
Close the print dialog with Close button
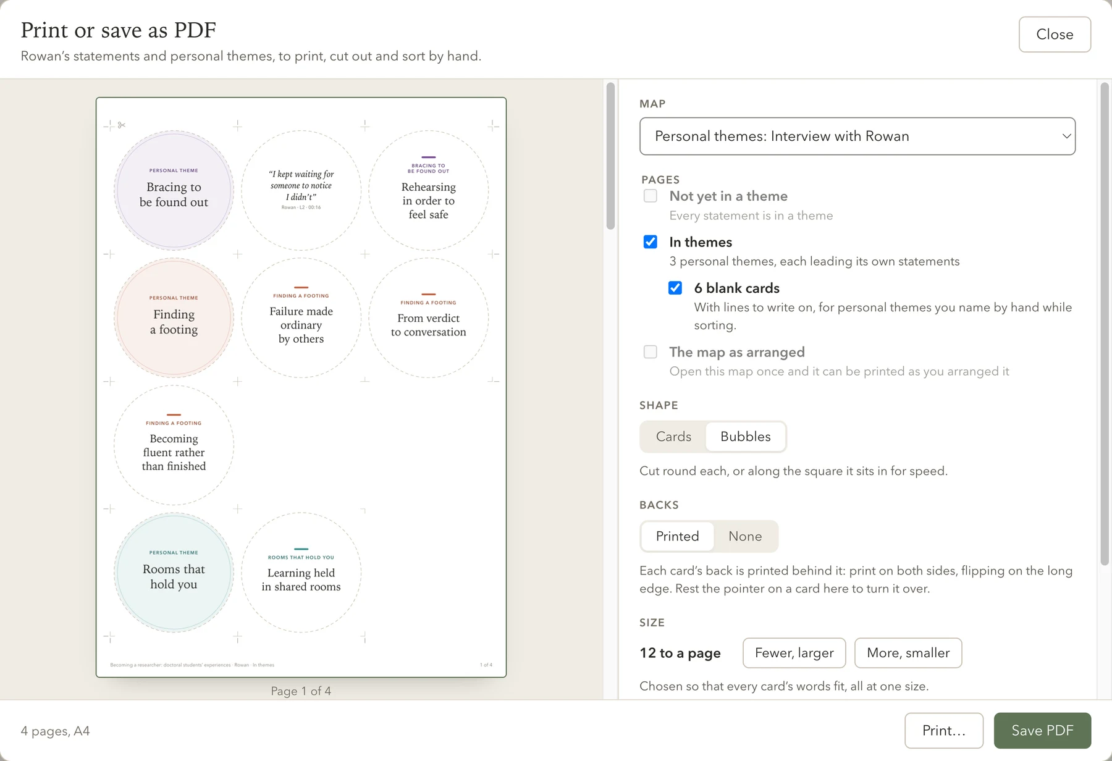pyautogui.click(x=1055, y=35)
